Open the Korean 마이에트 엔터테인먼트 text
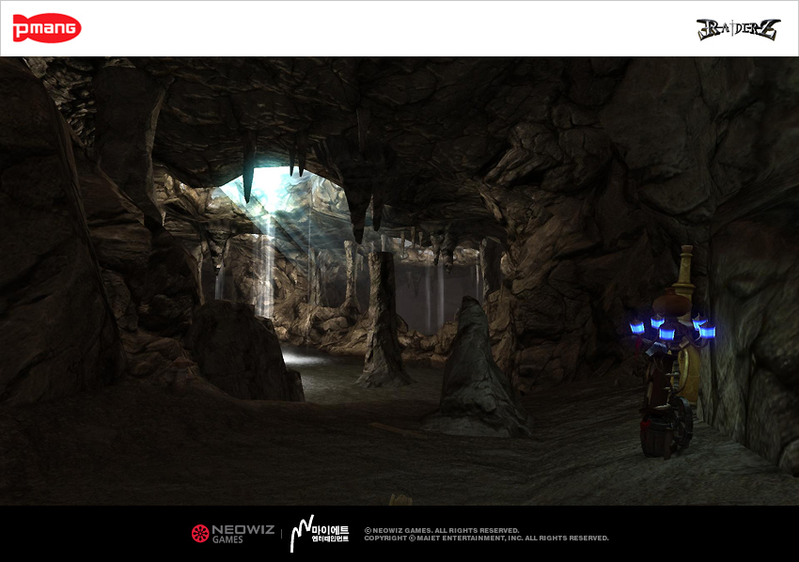799x562 pixels. [331, 534]
